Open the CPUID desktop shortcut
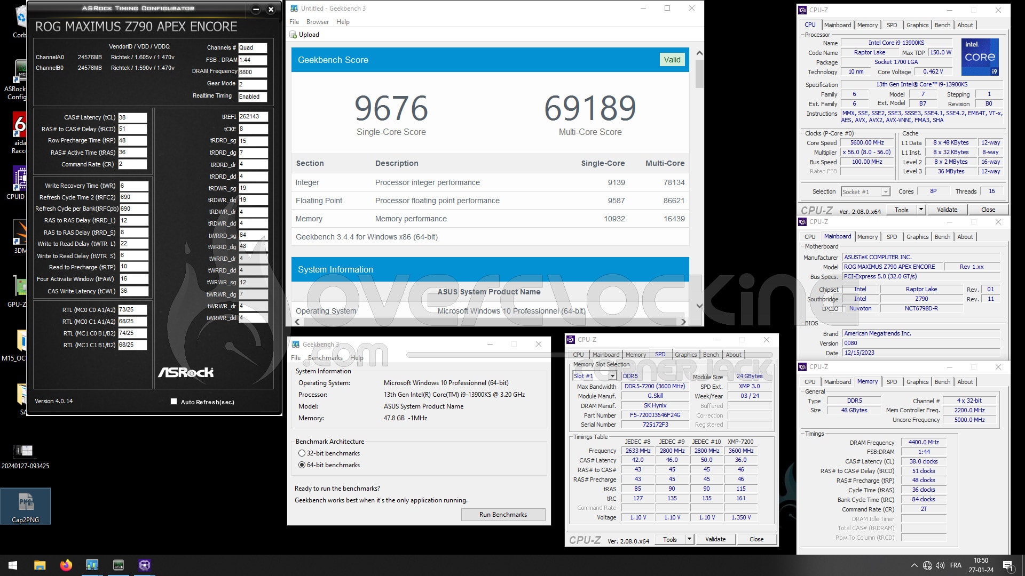Screen dimensions: 1025x576 (17, 183)
